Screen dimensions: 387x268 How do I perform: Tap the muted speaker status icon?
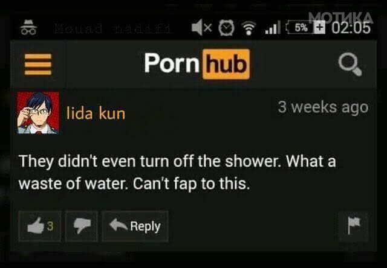[x=202, y=27]
